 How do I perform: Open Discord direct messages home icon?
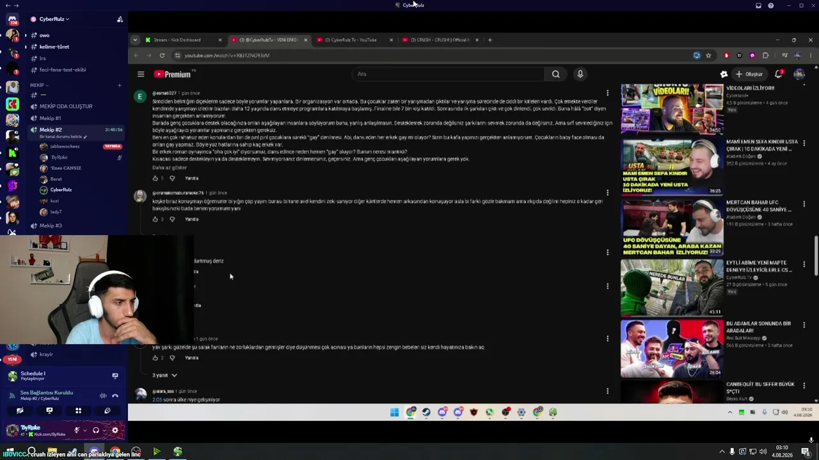click(x=12, y=20)
